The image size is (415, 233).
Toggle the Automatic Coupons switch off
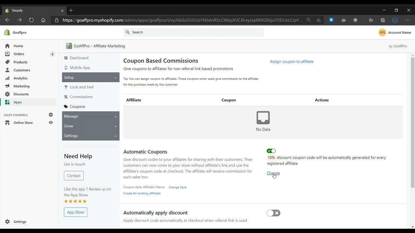click(x=271, y=151)
